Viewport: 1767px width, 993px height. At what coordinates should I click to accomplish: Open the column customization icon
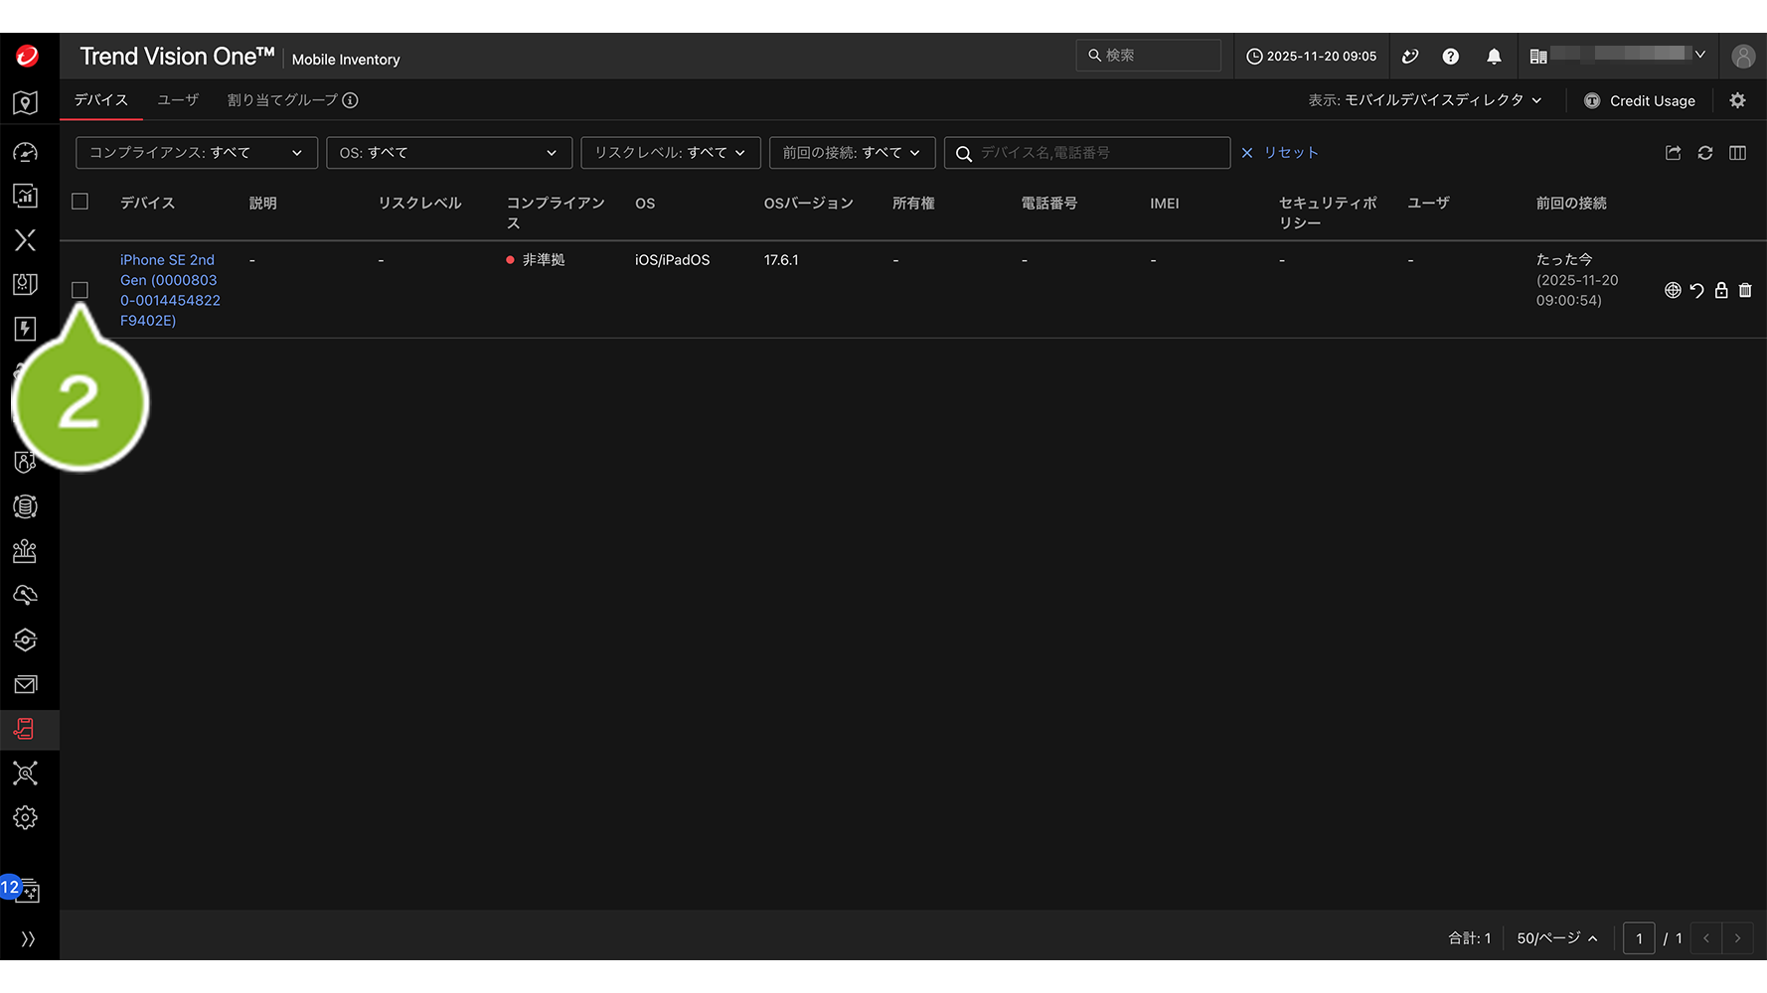pos(1737,153)
